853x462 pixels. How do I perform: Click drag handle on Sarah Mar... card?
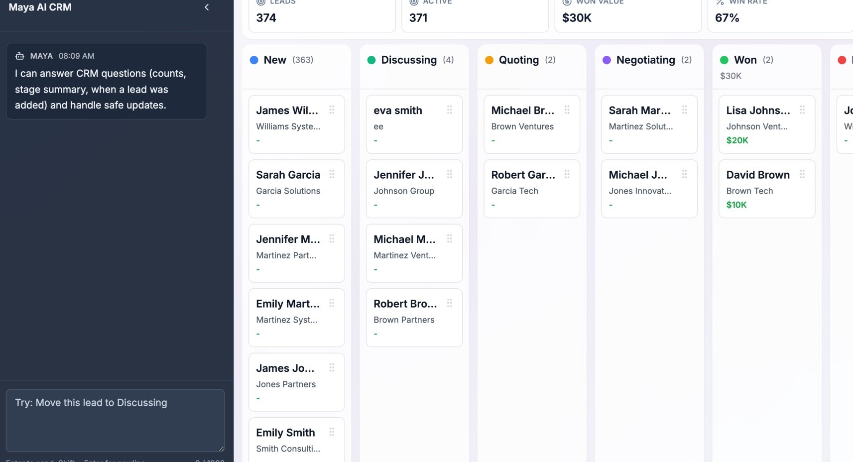(684, 110)
